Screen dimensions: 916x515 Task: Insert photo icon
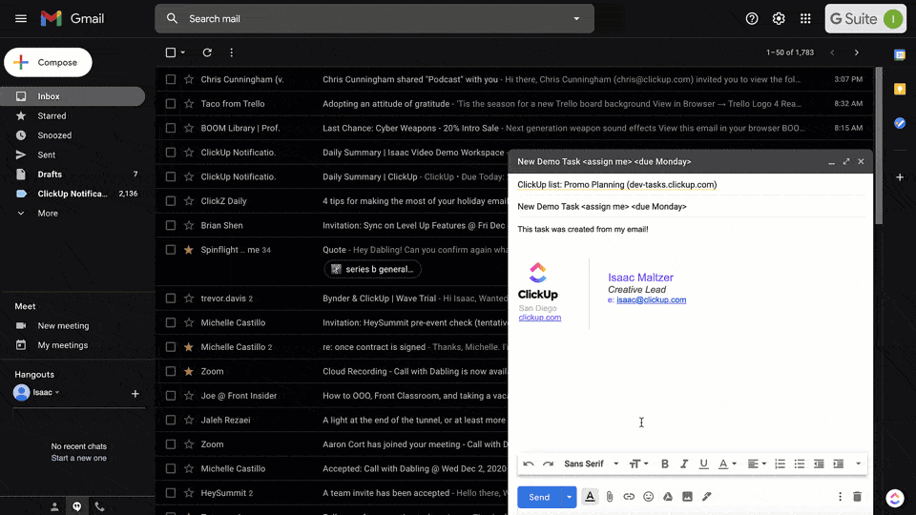(688, 497)
